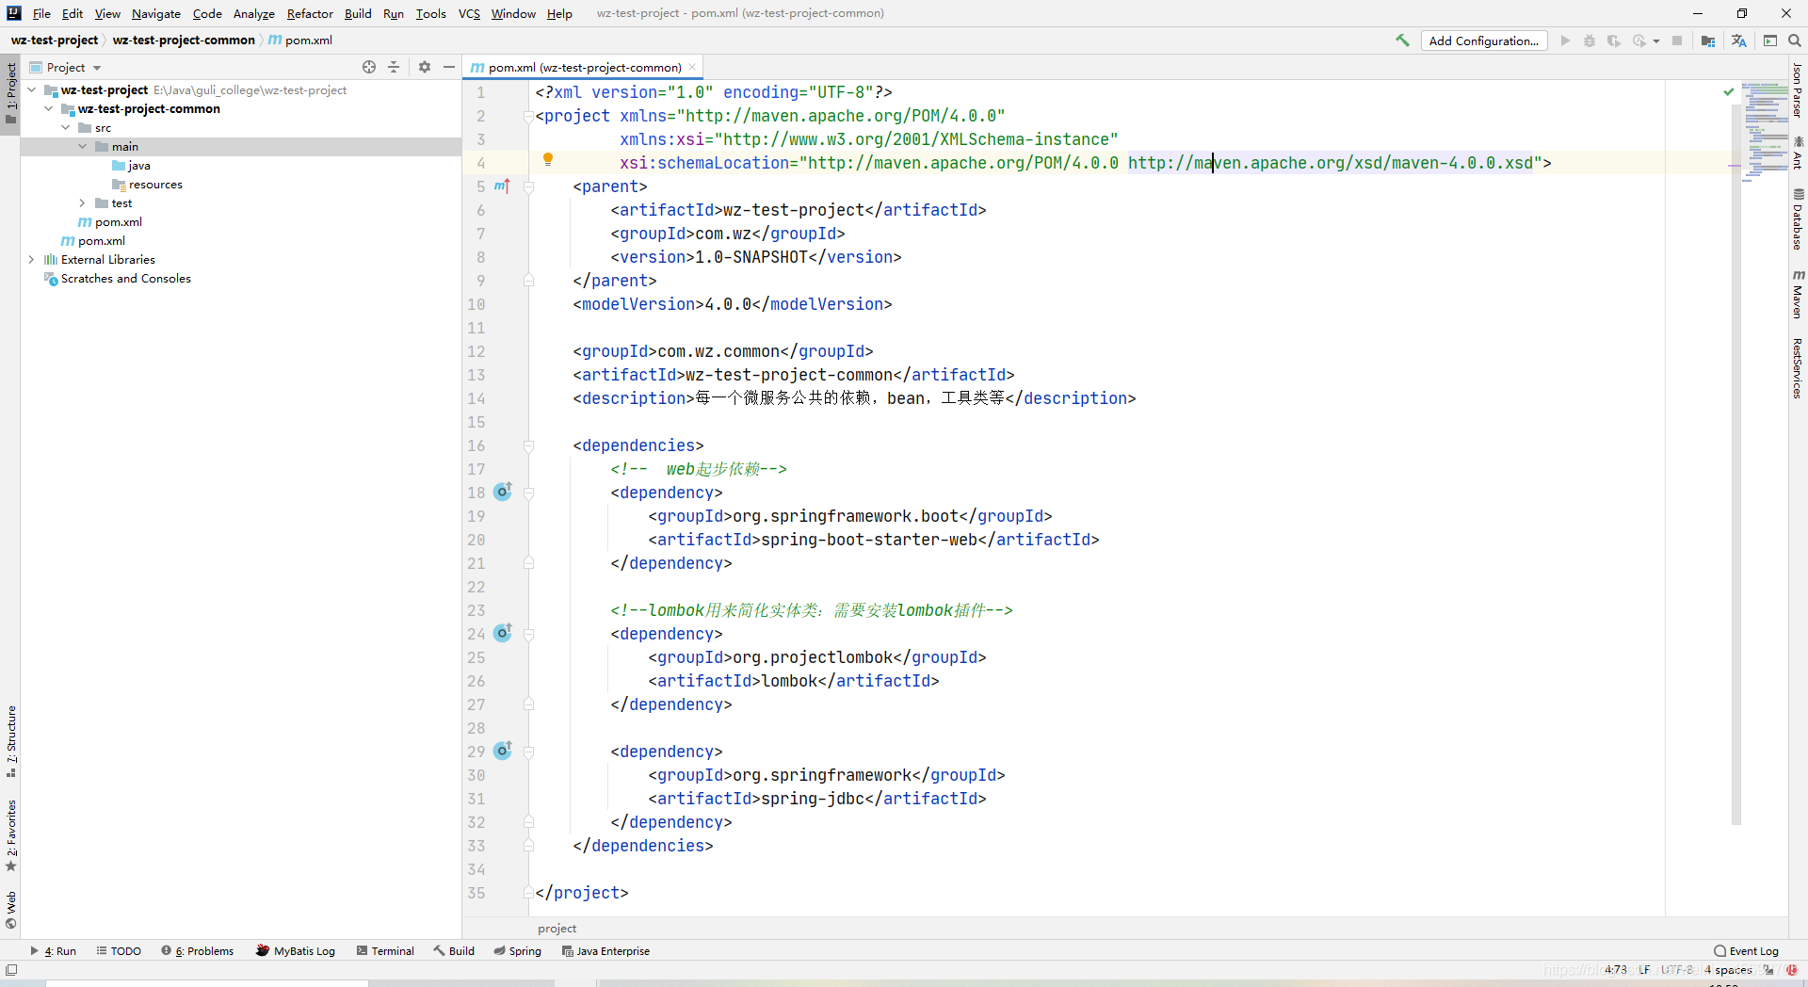Toggle the RestServices tool window
The height and width of the screenshot is (987, 1808).
coord(1798,368)
